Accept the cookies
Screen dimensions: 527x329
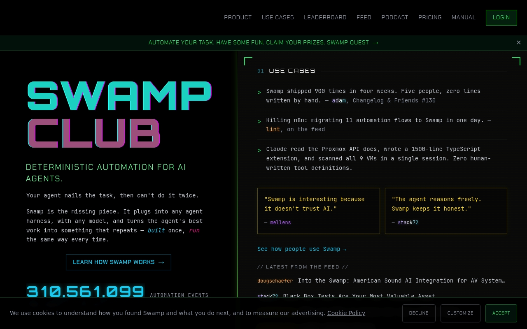[x=501, y=313]
